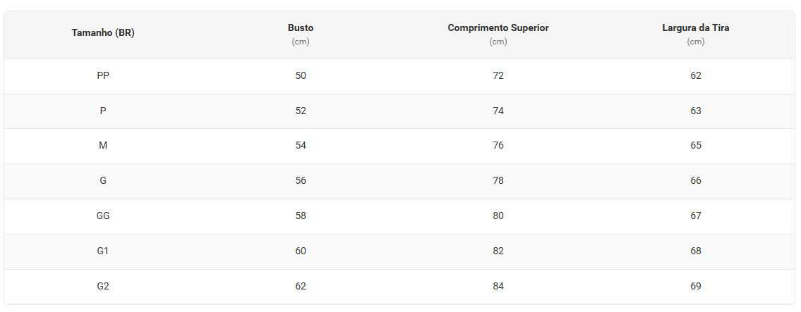Click Busto value 62 in G2 row
Viewport: 801px width, 312px height.
pos(301,287)
